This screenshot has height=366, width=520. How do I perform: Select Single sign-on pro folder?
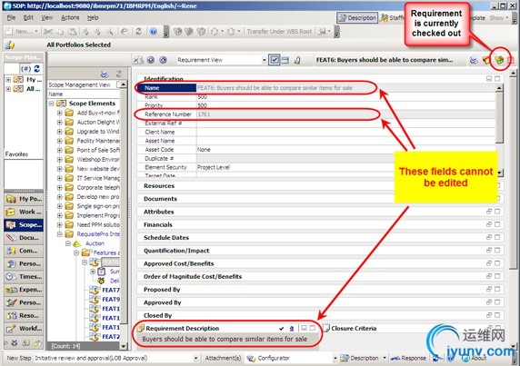[x=98, y=206]
